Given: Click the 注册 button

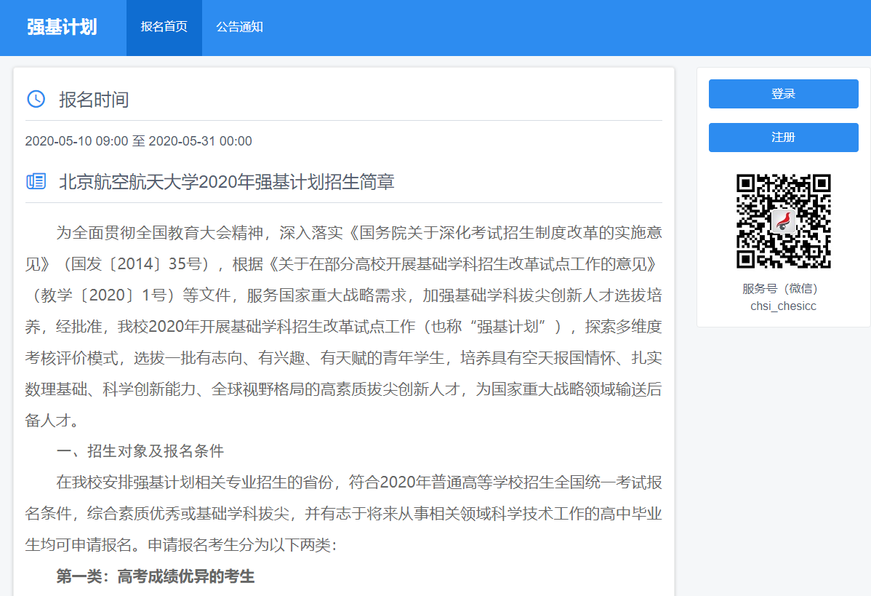Looking at the screenshot, I should [x=783, y=137].
